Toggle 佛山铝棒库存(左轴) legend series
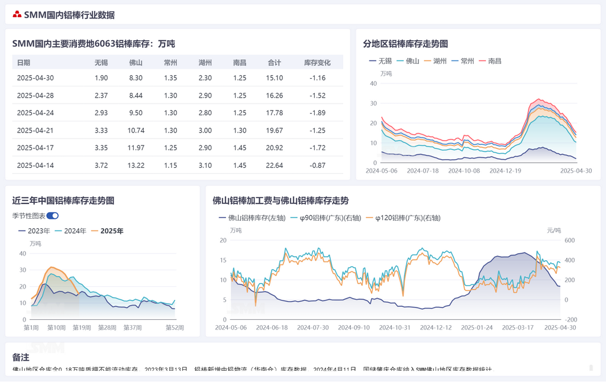 coord(252,218)
